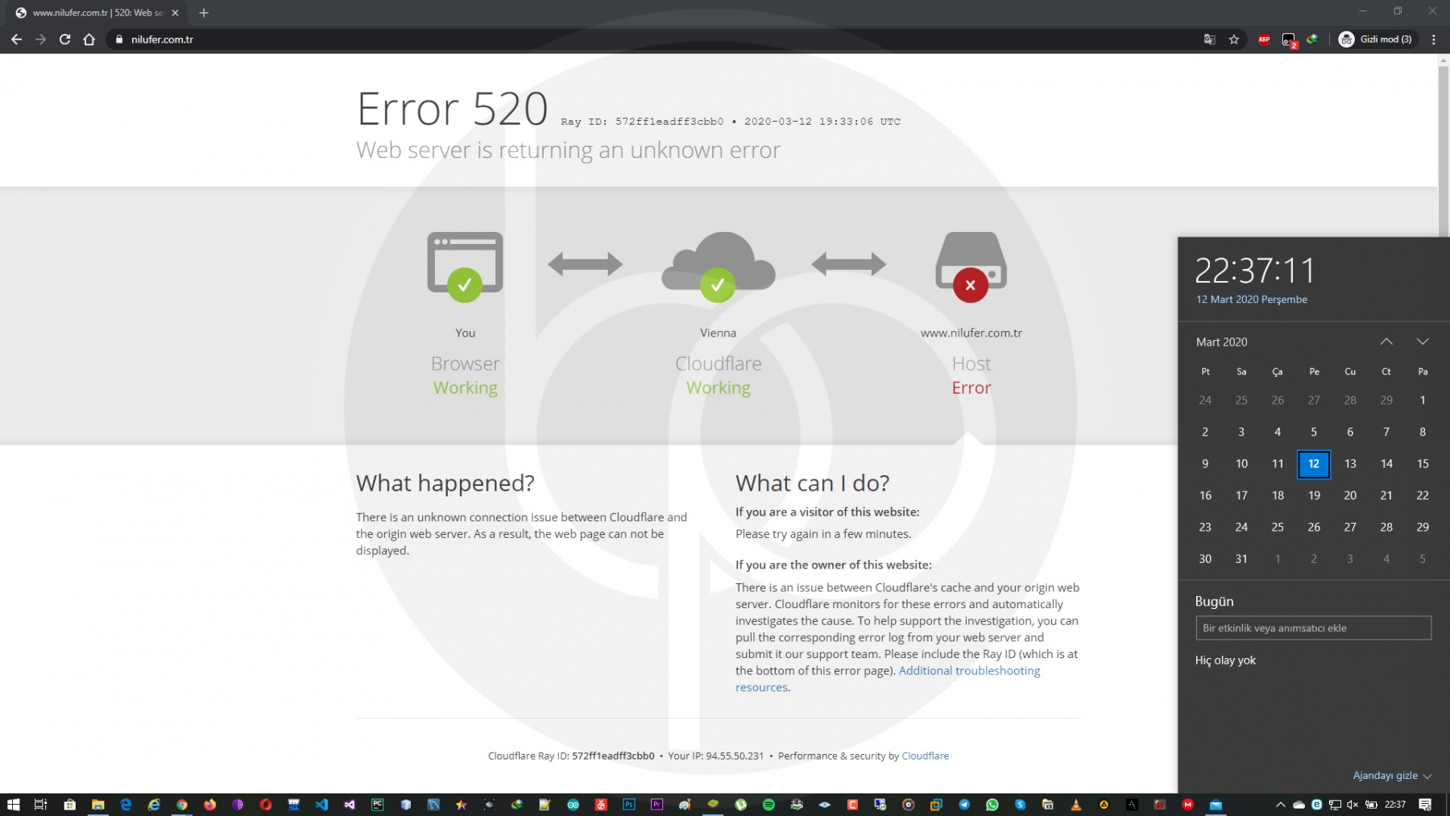Screen dimensions: 1450x816
Task: Click the 12 Mart 2020 Perşembe date link
Action: (1252, 300)
